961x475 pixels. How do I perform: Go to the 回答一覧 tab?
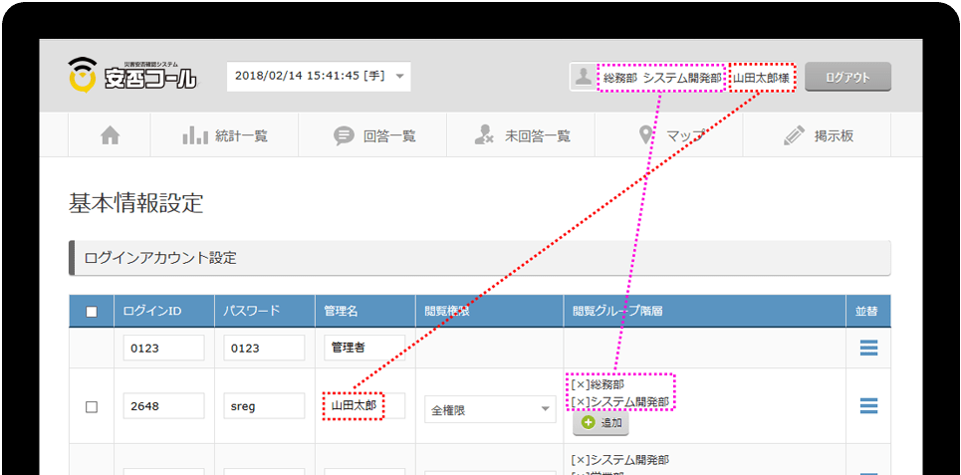pos(374,136)
